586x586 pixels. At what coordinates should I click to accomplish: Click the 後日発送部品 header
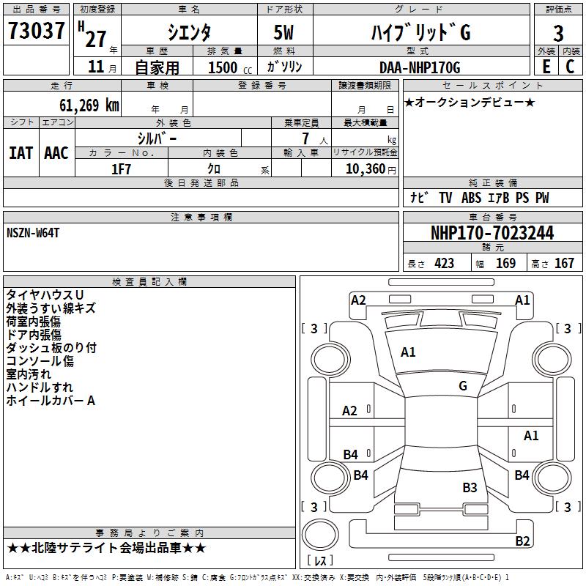(201, 182)
